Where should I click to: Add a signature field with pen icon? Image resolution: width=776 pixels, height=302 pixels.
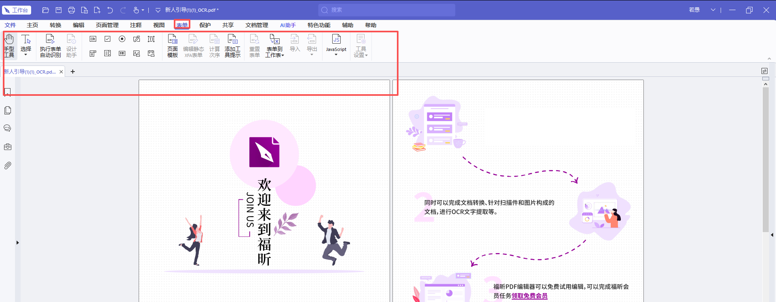click(x=137, y=39)
